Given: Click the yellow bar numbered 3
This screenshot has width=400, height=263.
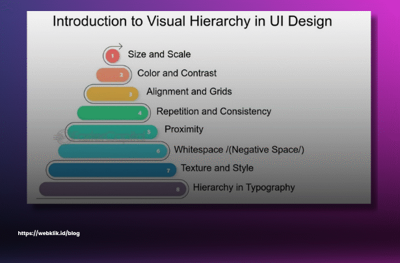Looking at the screenshot, I should tap(113, 94).
